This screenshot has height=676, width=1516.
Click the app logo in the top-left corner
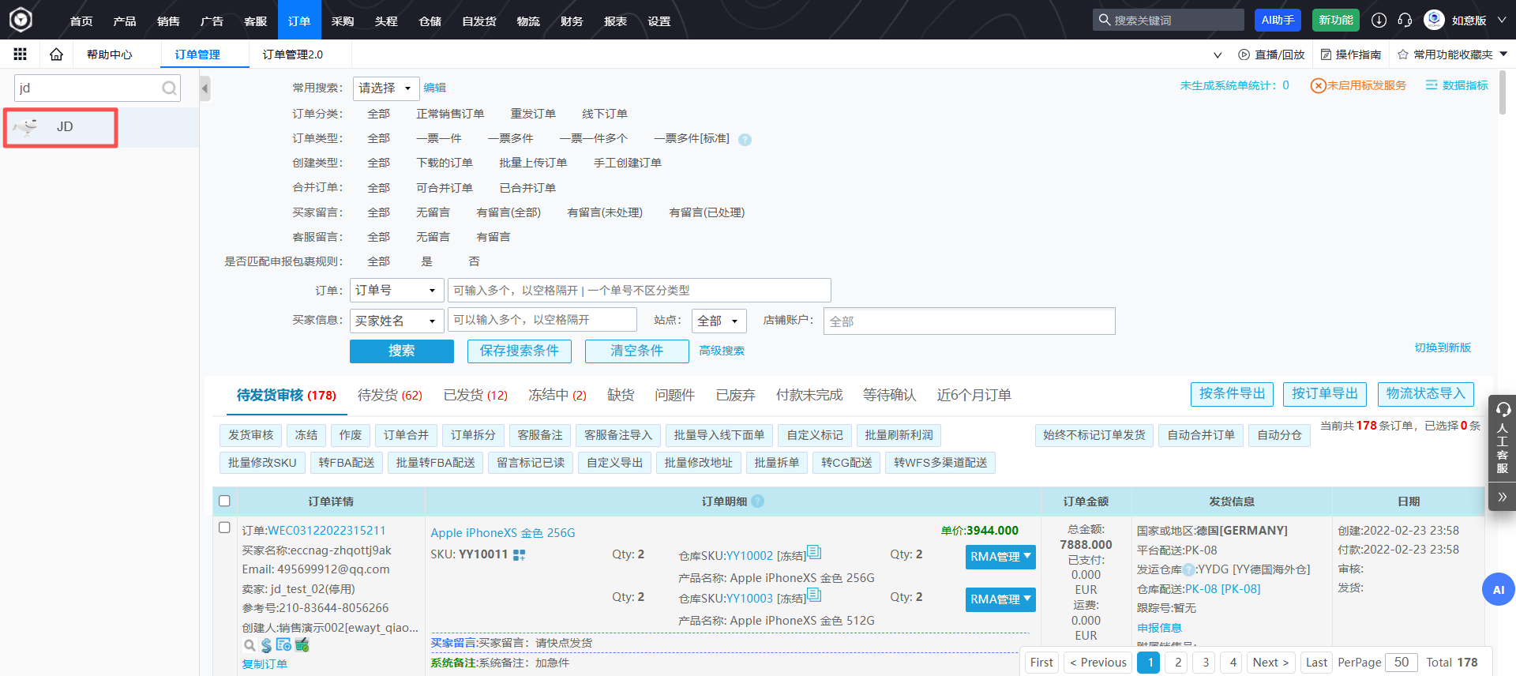tap(21, 19)
